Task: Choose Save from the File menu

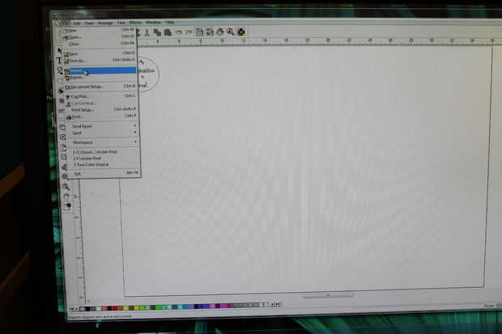Action: pyautogui.click(x=100, y=53)
